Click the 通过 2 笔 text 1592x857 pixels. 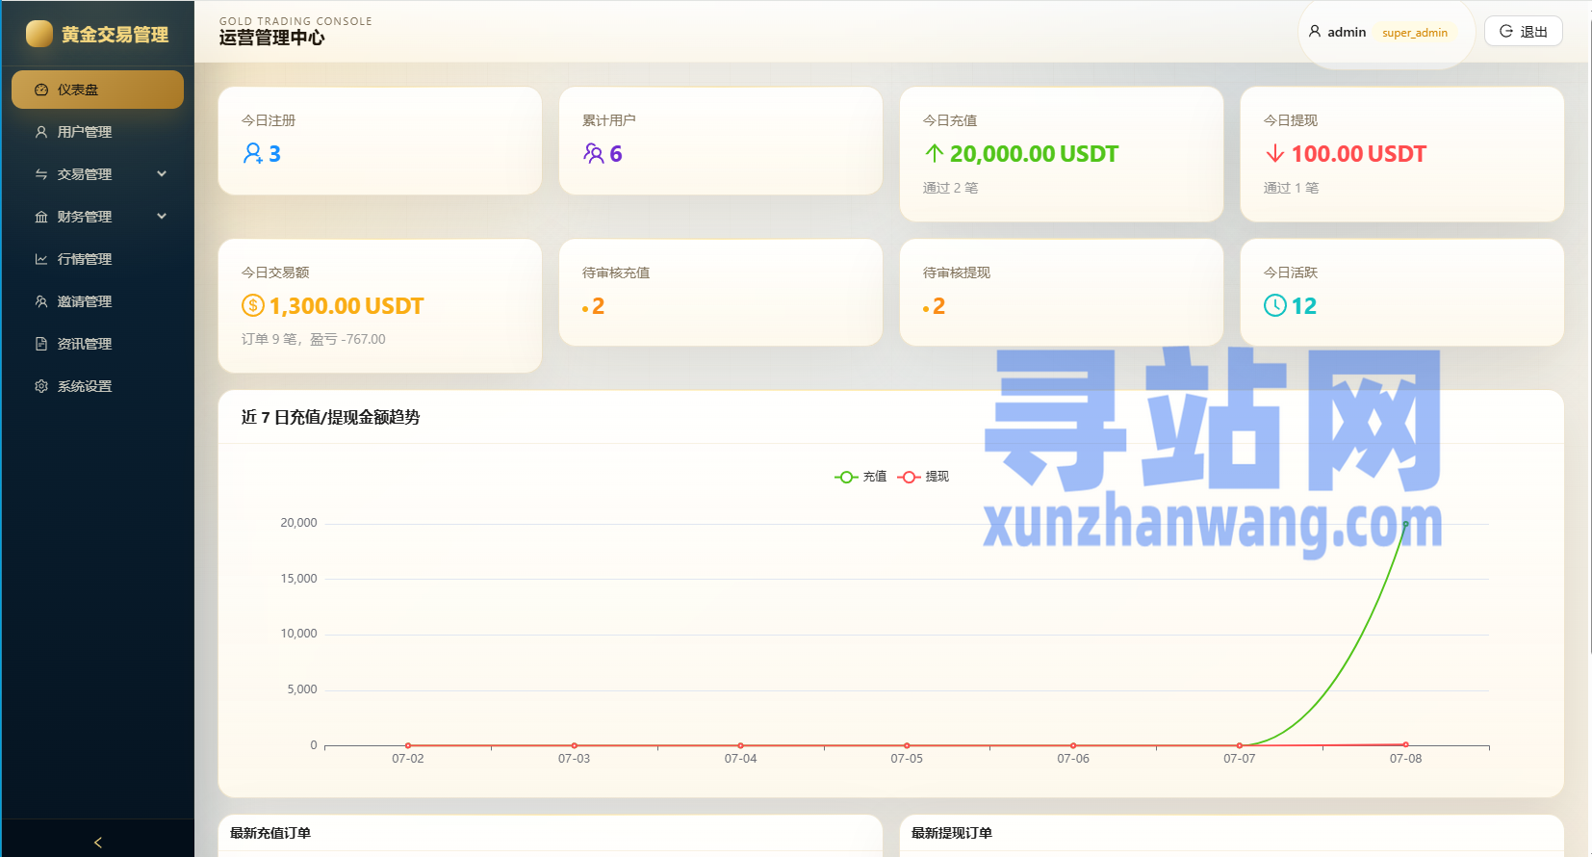[x=950, y=188]
